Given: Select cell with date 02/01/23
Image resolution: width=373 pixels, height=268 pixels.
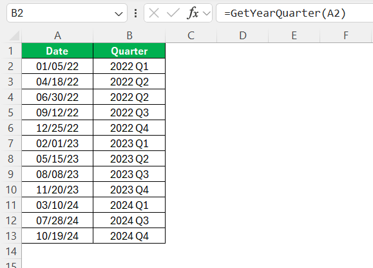Looking at the screenshot, I should click(57, 143).
